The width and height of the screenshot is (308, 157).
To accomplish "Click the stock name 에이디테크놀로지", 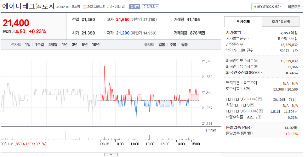I will [x=28, y=6].
